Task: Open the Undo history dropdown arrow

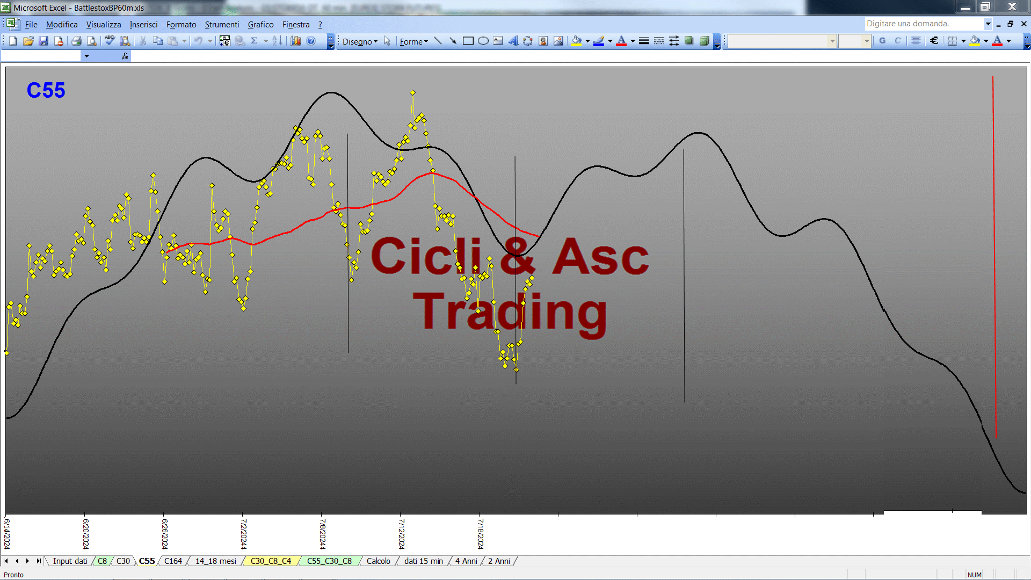Action: (x=210, y=41)
